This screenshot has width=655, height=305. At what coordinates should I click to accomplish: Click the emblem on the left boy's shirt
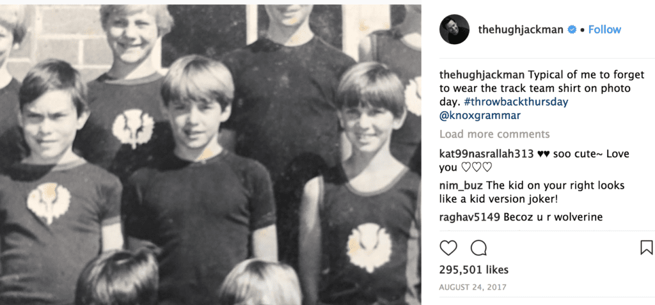pos(49,203)
